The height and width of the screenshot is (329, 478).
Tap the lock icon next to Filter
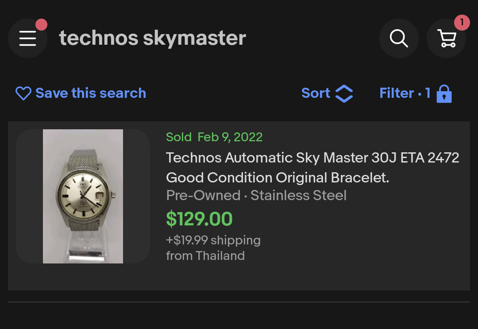click(444, 94)
